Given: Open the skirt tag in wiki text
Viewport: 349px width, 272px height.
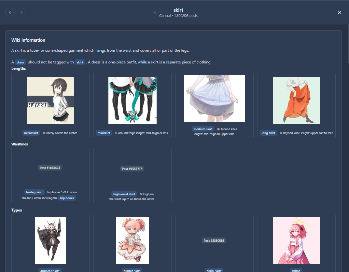Looking at the screenshot, I should coord(80,62).
